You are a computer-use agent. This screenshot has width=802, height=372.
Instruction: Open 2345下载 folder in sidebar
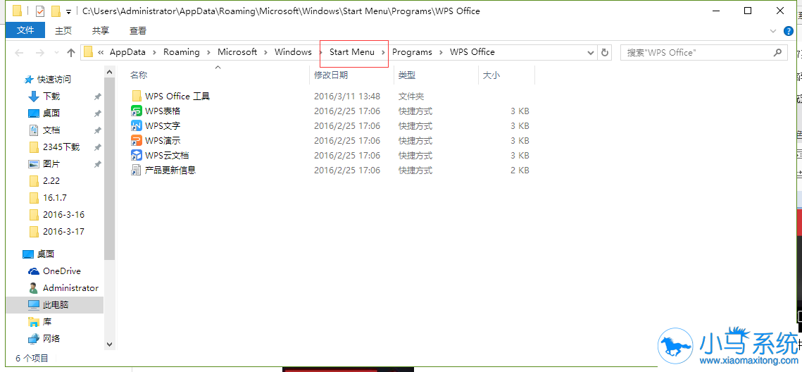pyautogui.click(x=61, y=147)
